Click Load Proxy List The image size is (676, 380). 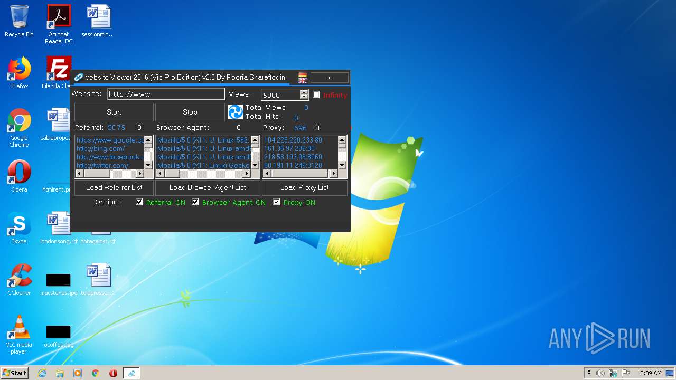(x=305, y=187)
